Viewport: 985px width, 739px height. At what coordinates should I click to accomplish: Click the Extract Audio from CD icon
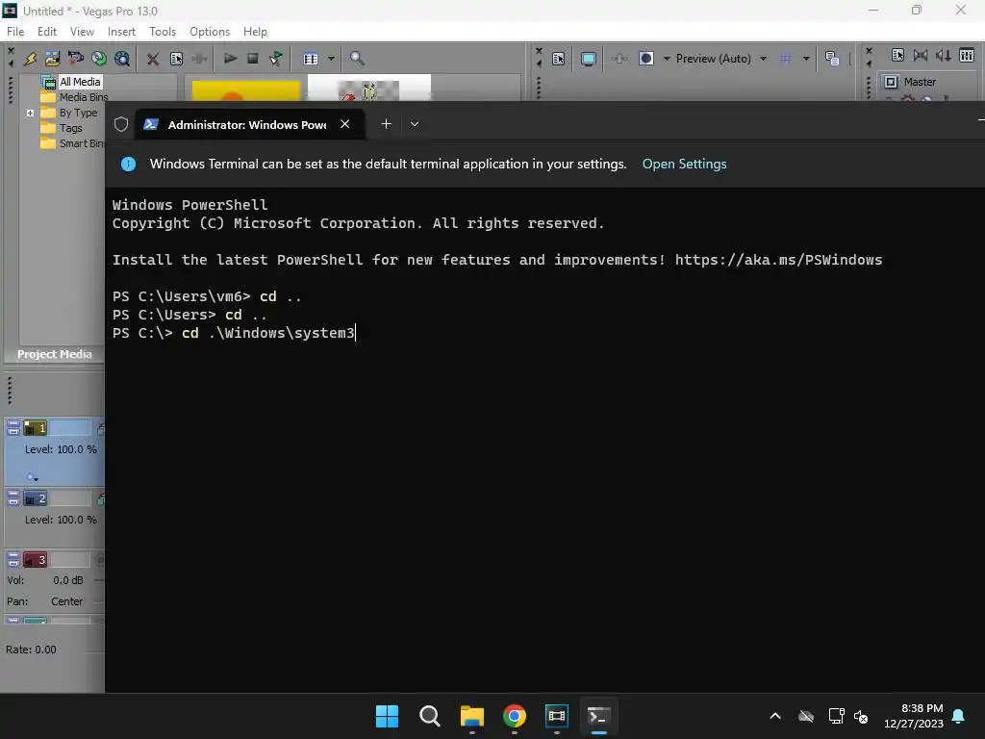click(x=99, y=59)
